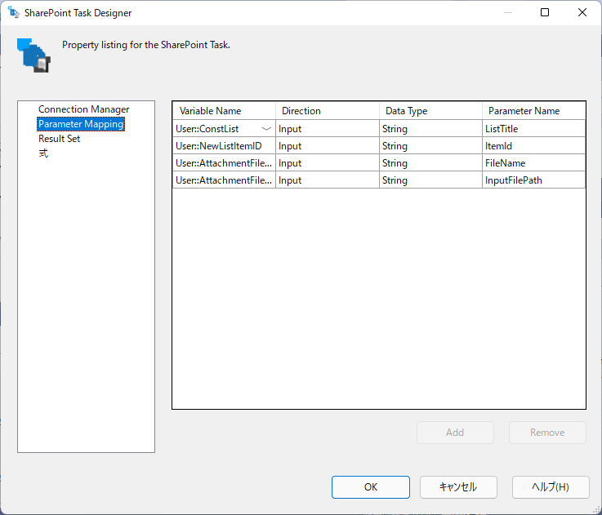Screen dimensions: 602x515
Task: Select the 式 page in left list
Action: point(43,153)
